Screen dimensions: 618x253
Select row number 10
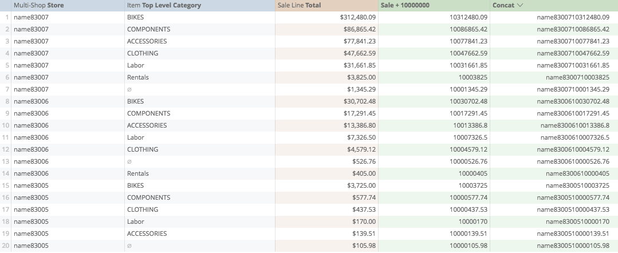click(6, 125)
